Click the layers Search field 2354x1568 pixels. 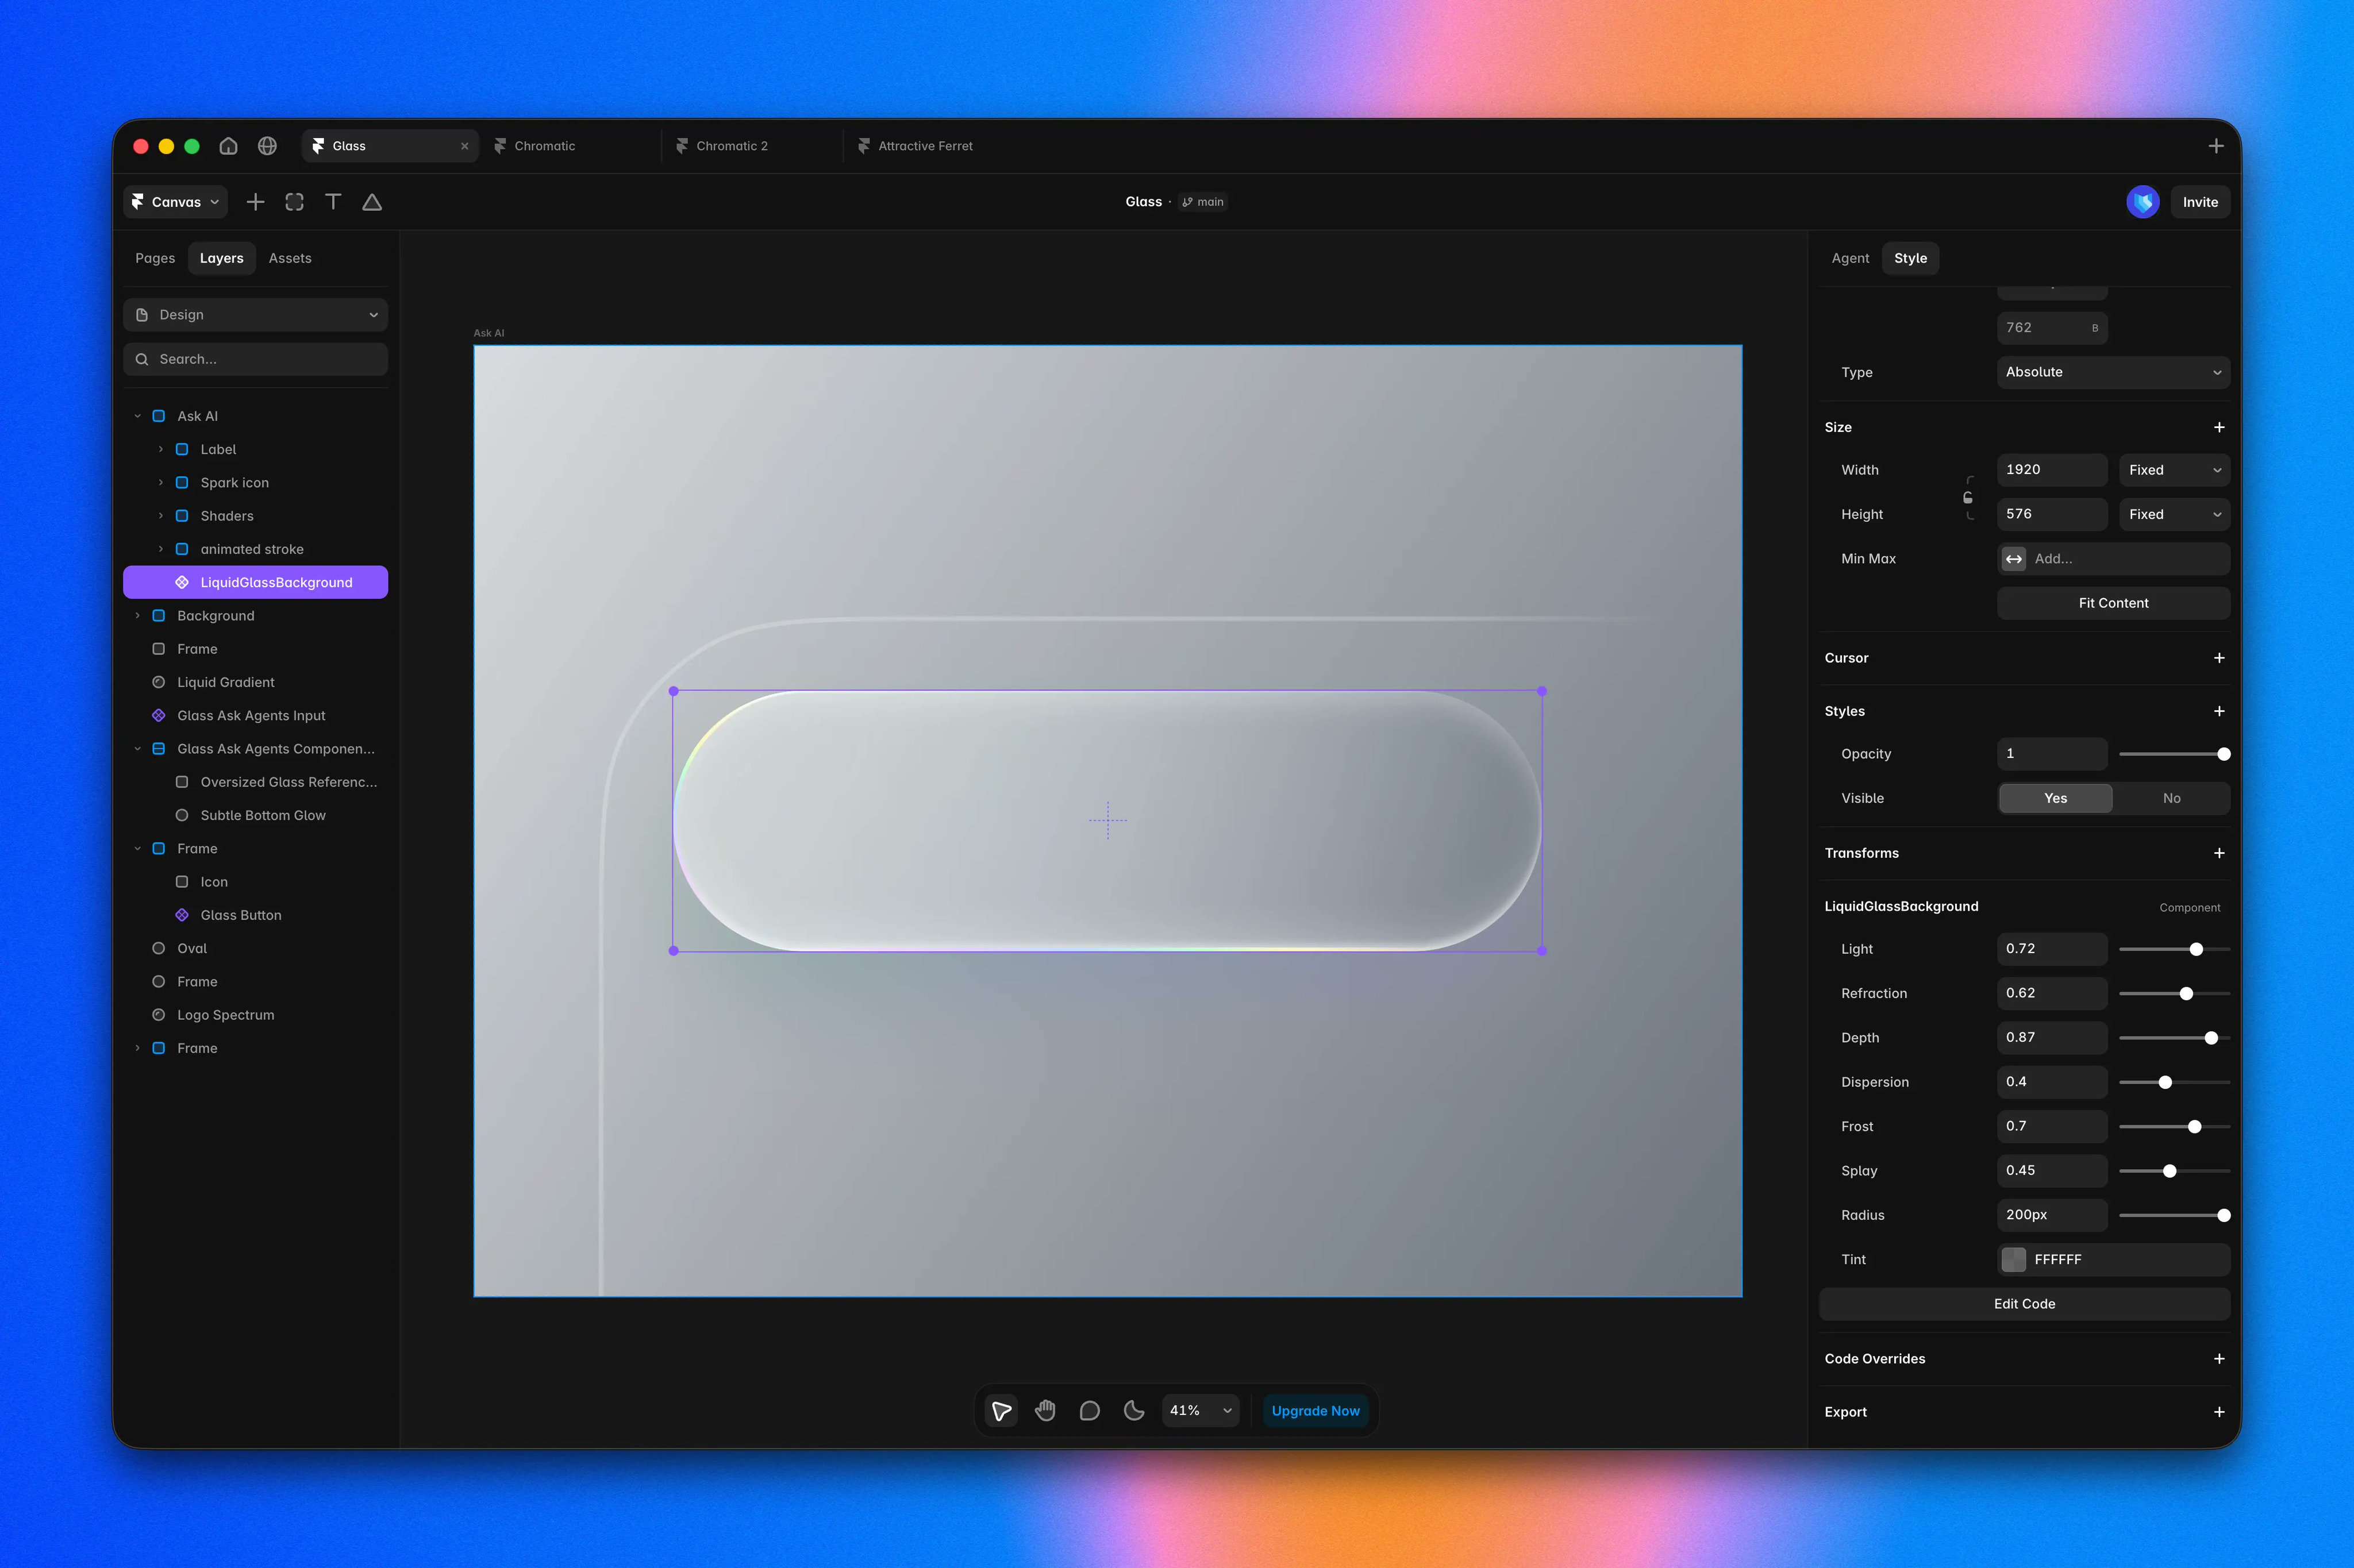(x=255, y=359)
